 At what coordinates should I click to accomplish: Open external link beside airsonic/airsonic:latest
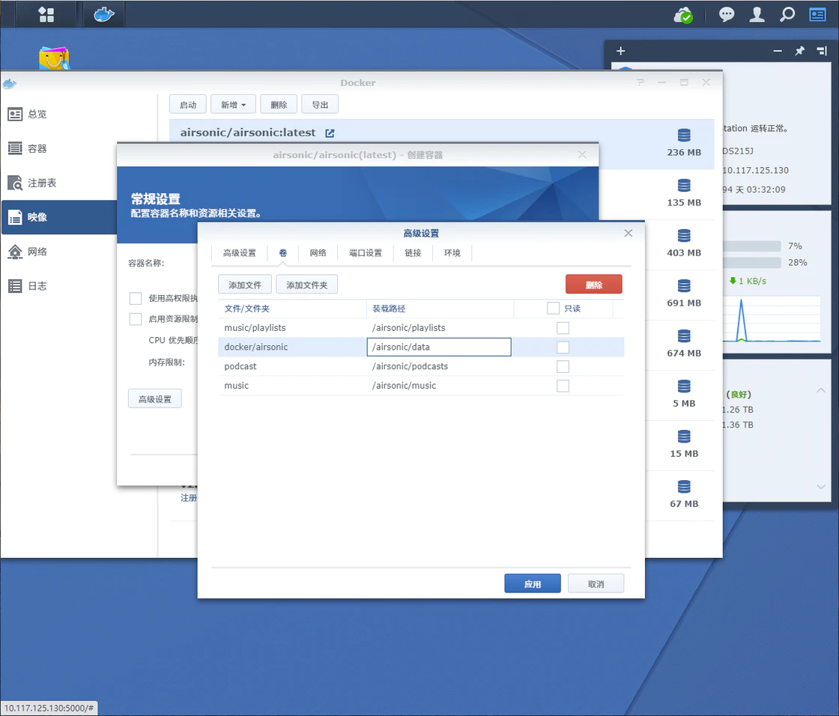[x=330, y=133]
